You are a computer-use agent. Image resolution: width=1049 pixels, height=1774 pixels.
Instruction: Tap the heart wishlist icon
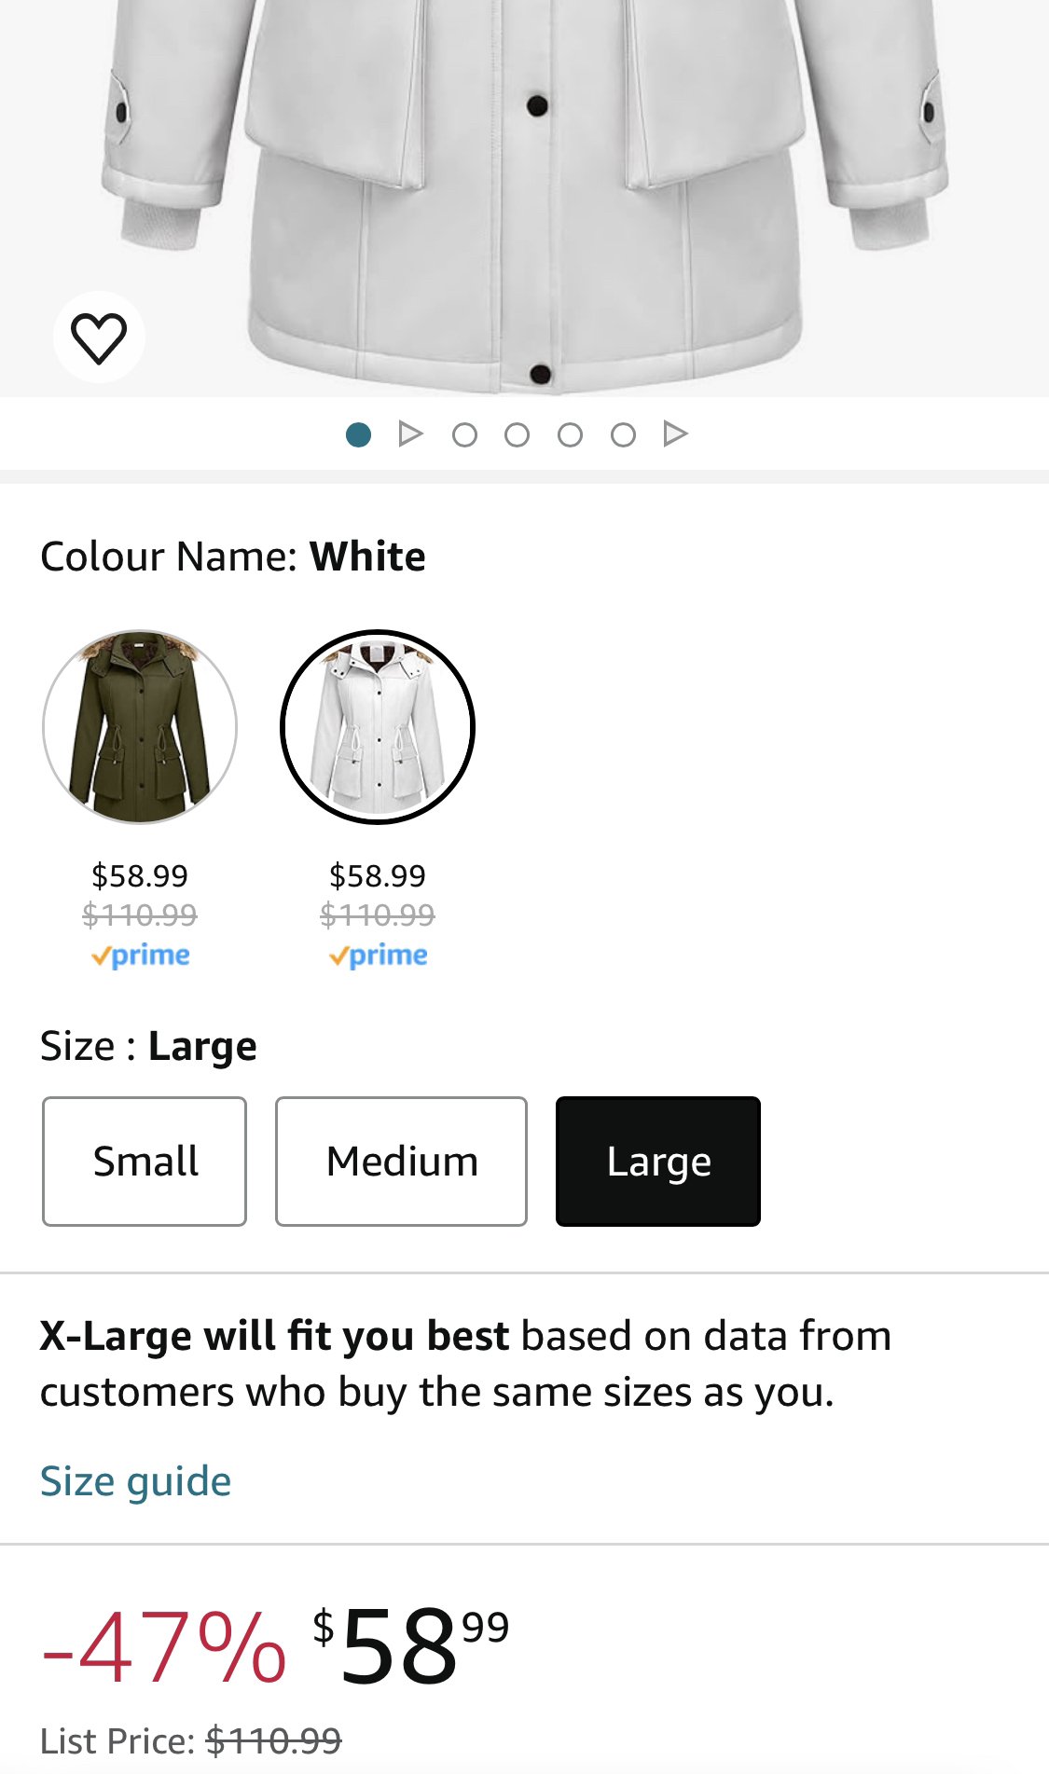tap(99, 337)
